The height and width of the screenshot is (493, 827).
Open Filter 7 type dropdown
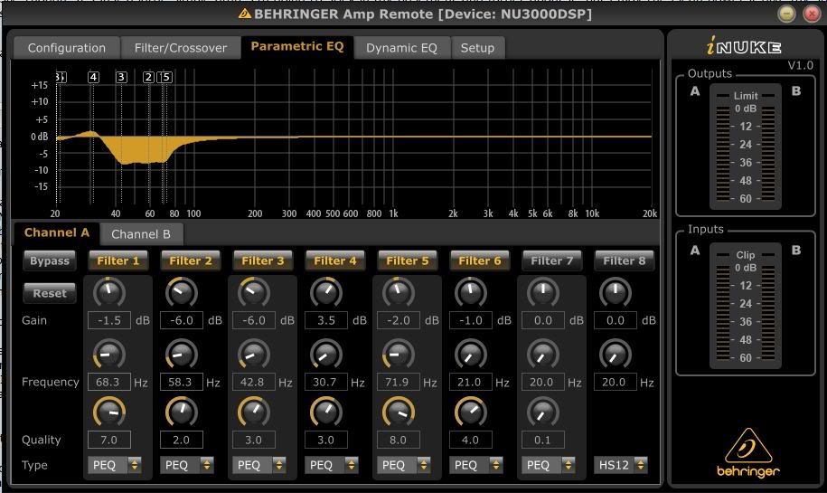point(548,465)
